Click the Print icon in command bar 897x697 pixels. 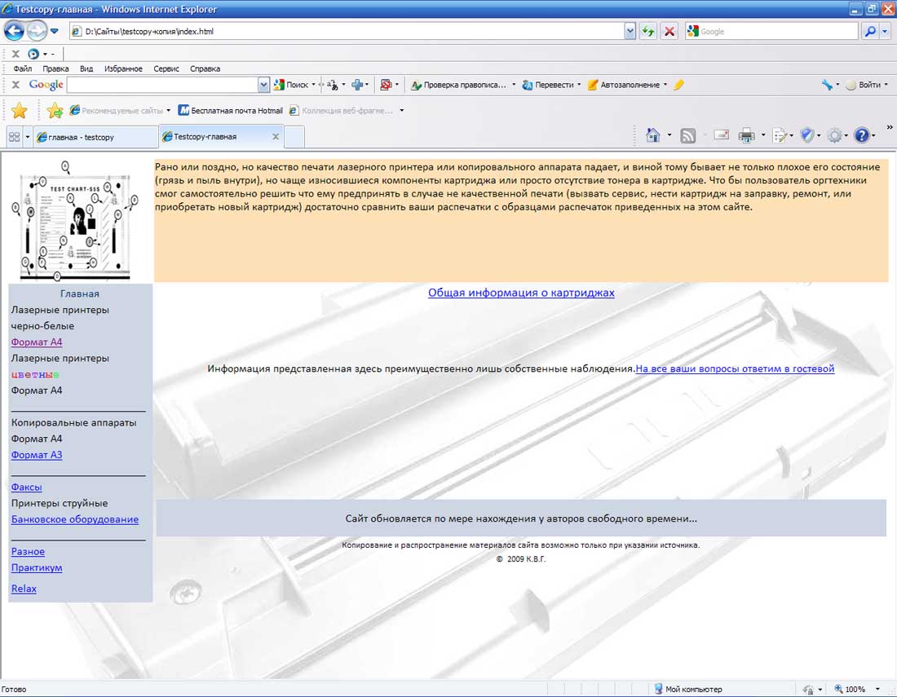click(x=746, y=136)
